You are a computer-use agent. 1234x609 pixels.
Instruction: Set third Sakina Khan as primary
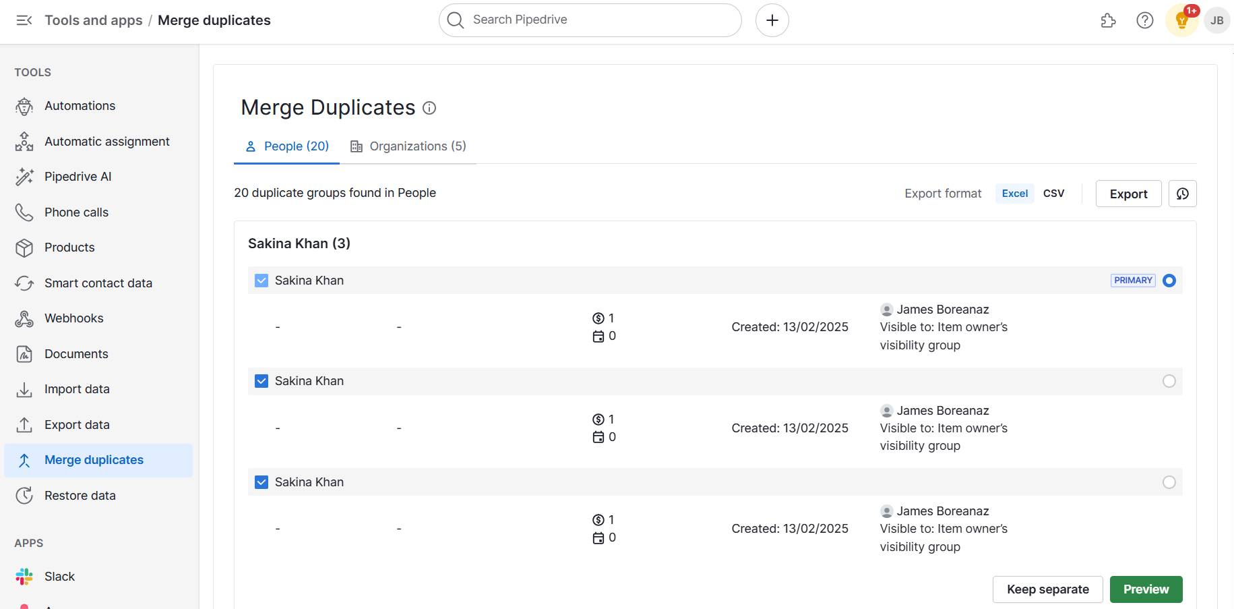coord(1169,482)
